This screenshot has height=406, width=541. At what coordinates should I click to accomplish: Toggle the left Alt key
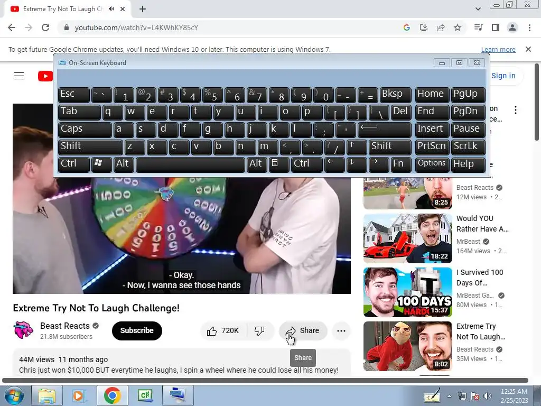point(124,164)
